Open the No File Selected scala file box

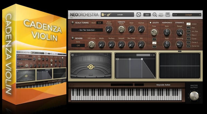point(87,30)
